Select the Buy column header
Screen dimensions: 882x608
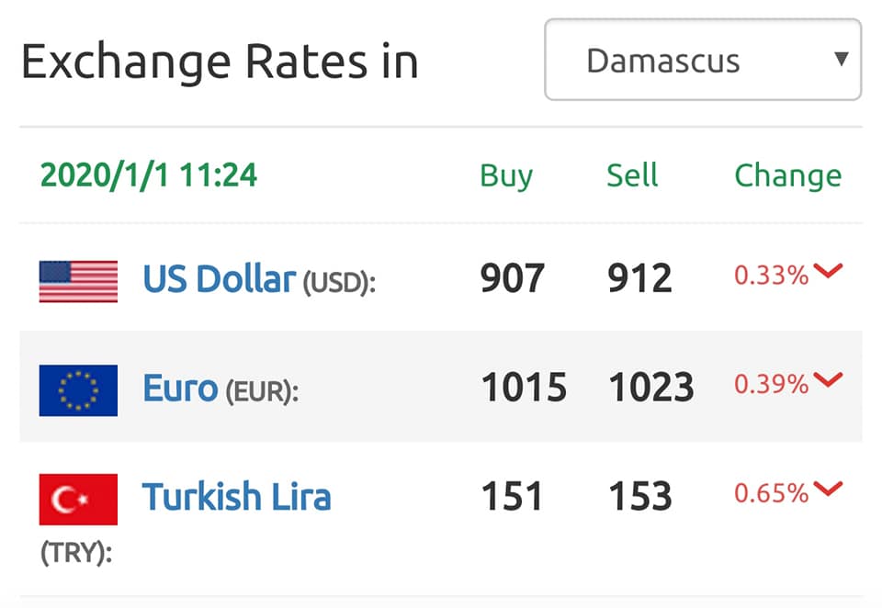(x=505, y=176)
